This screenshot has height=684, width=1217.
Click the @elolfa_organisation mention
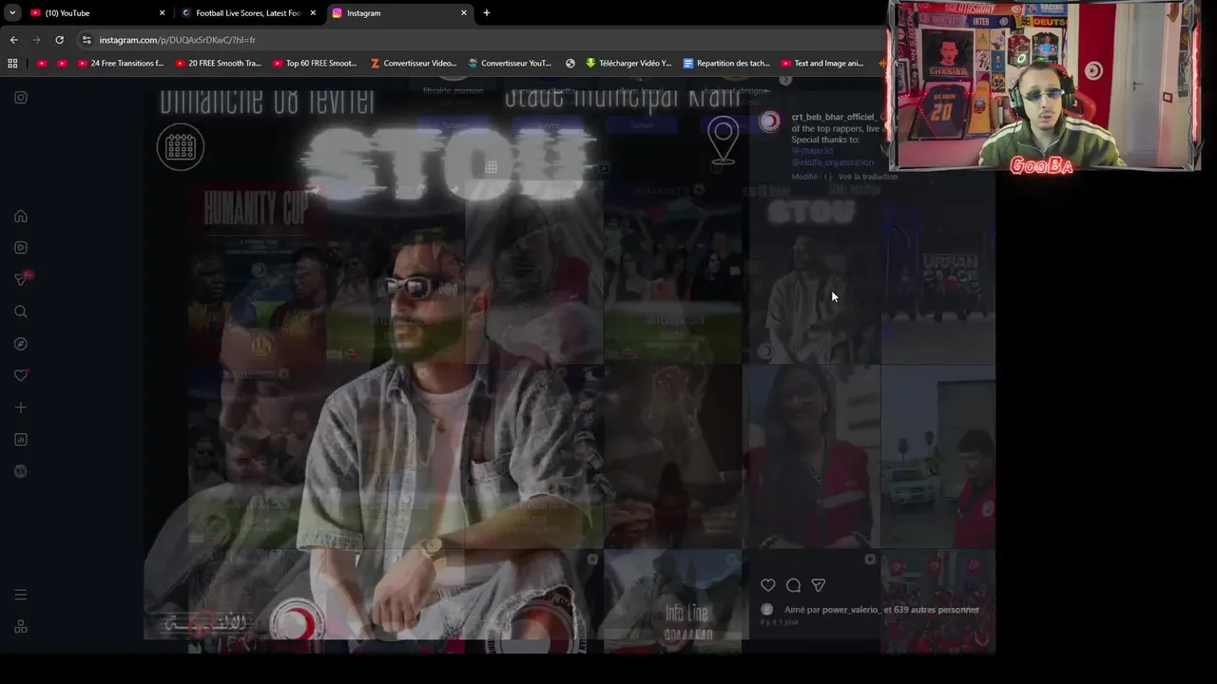pyautogui.click(x=832, y=162)
